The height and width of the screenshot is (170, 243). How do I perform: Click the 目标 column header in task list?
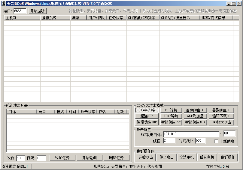coord(22,112)
